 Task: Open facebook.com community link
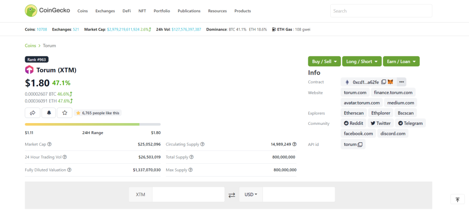358,133
